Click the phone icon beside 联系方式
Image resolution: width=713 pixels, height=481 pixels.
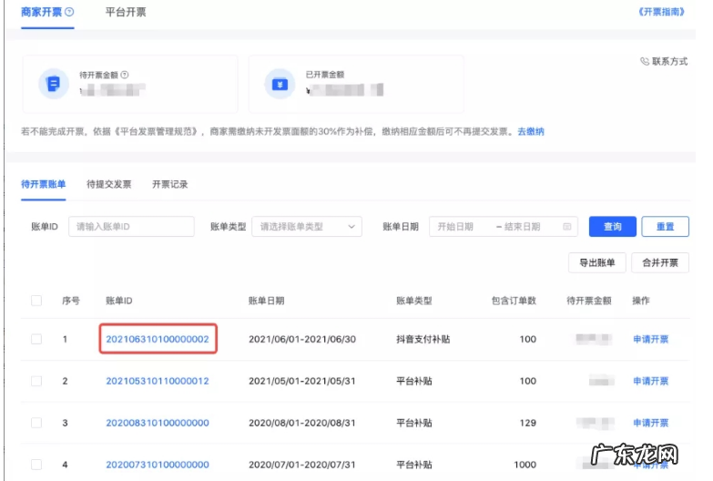click(645, 61)
